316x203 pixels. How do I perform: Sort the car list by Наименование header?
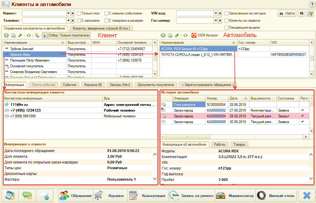(x=198, y=43)
